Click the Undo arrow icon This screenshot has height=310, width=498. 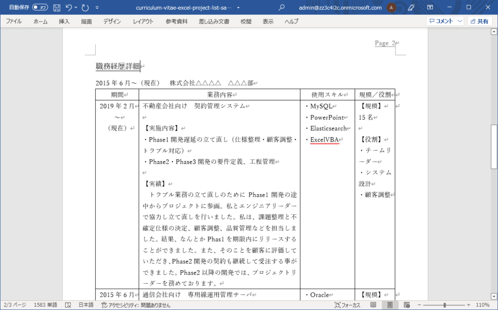69,8
